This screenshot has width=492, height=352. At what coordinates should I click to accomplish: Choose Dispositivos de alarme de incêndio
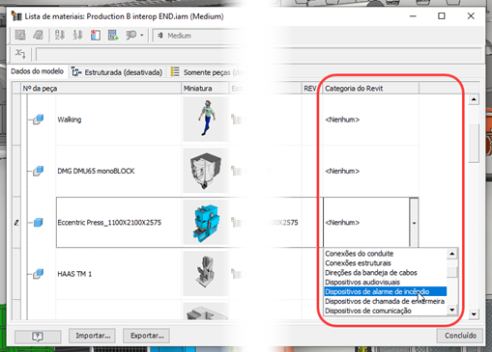pyautogui.click(x=386, y=291)
